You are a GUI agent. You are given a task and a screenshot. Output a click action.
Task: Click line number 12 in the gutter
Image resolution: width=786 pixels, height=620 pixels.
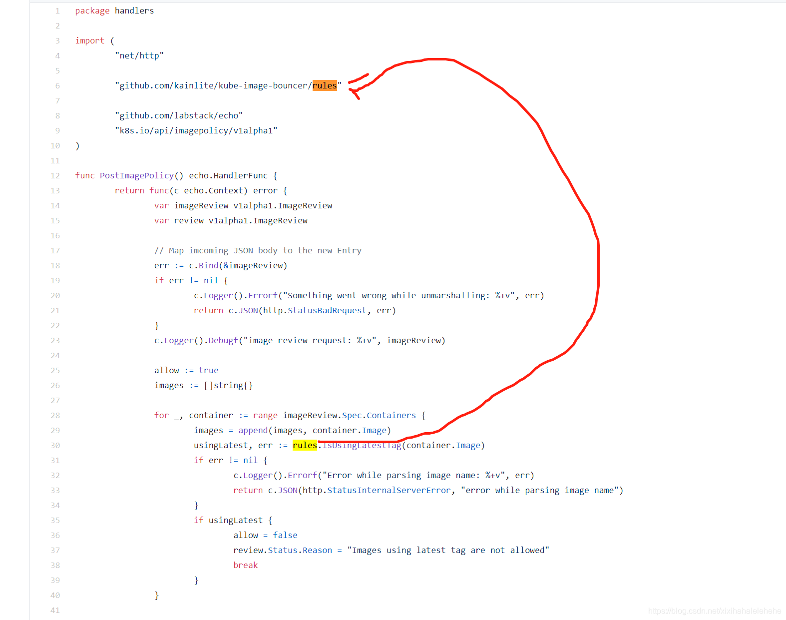(55, 175)
